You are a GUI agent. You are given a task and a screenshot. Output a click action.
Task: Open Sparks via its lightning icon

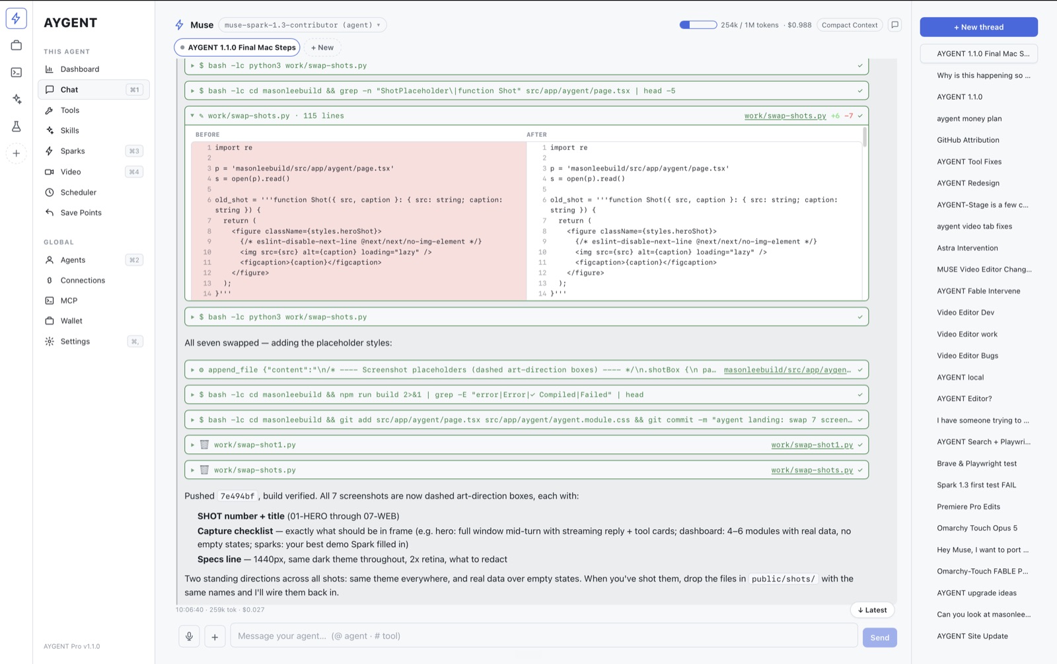pos(50,151)
